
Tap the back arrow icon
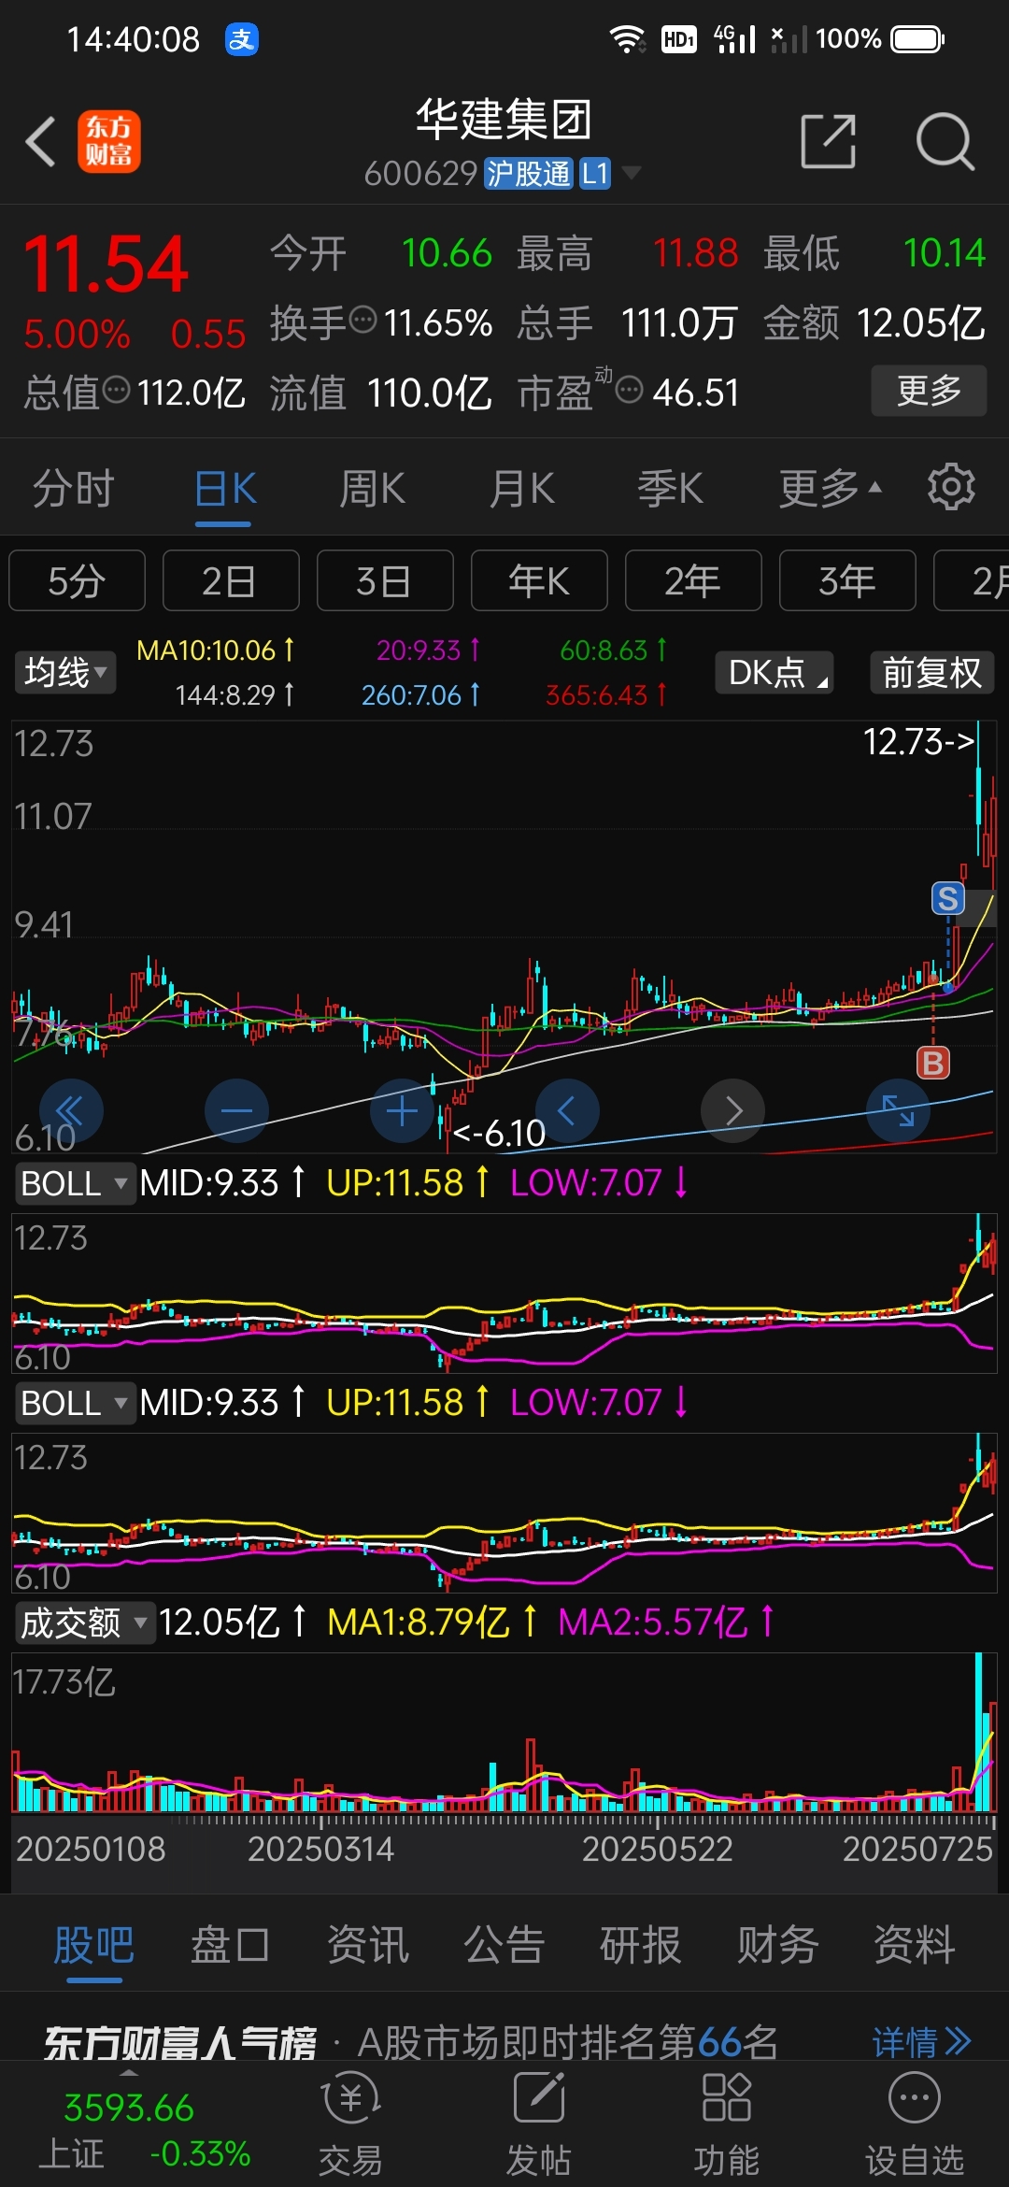(41, 142)
